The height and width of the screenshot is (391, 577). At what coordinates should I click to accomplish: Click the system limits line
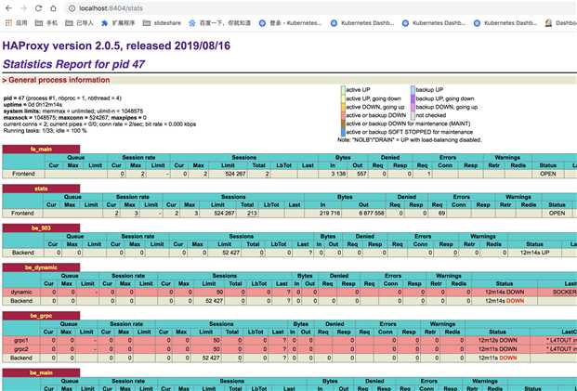coord(73,111)
